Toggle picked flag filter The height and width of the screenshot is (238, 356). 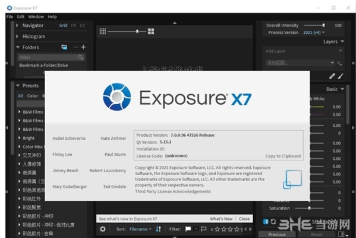point(188,229)
